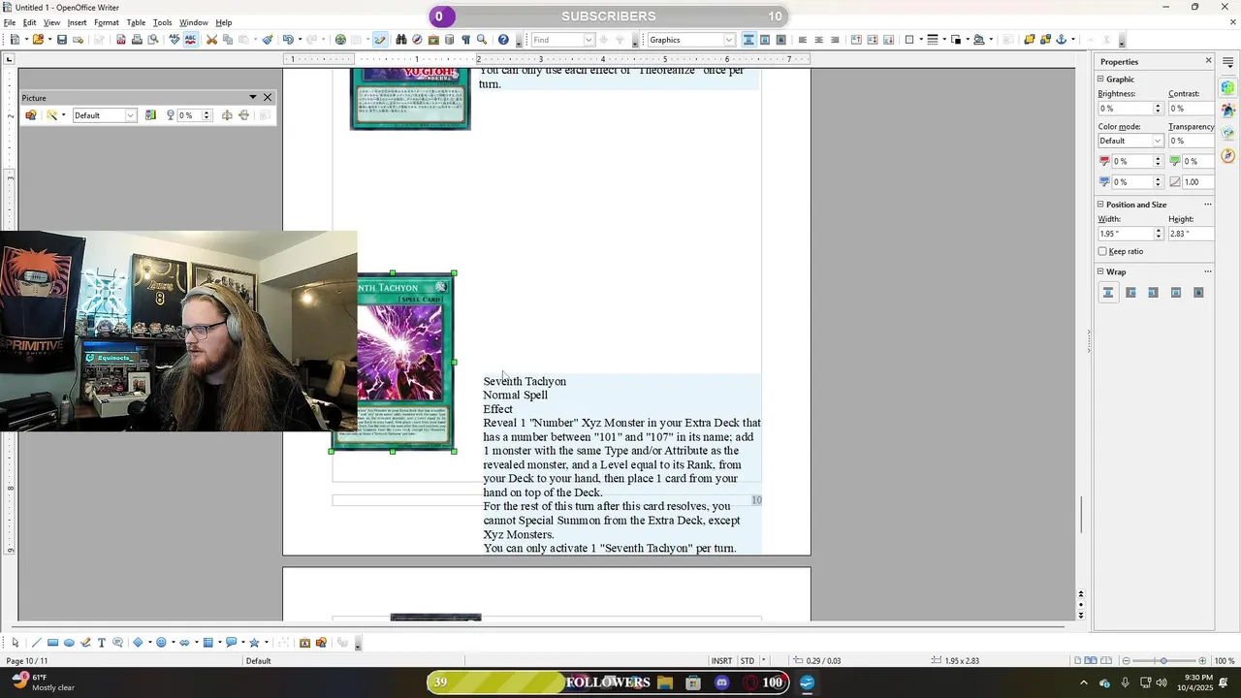Collapse the Position and Size section

tap(1101, 205)
